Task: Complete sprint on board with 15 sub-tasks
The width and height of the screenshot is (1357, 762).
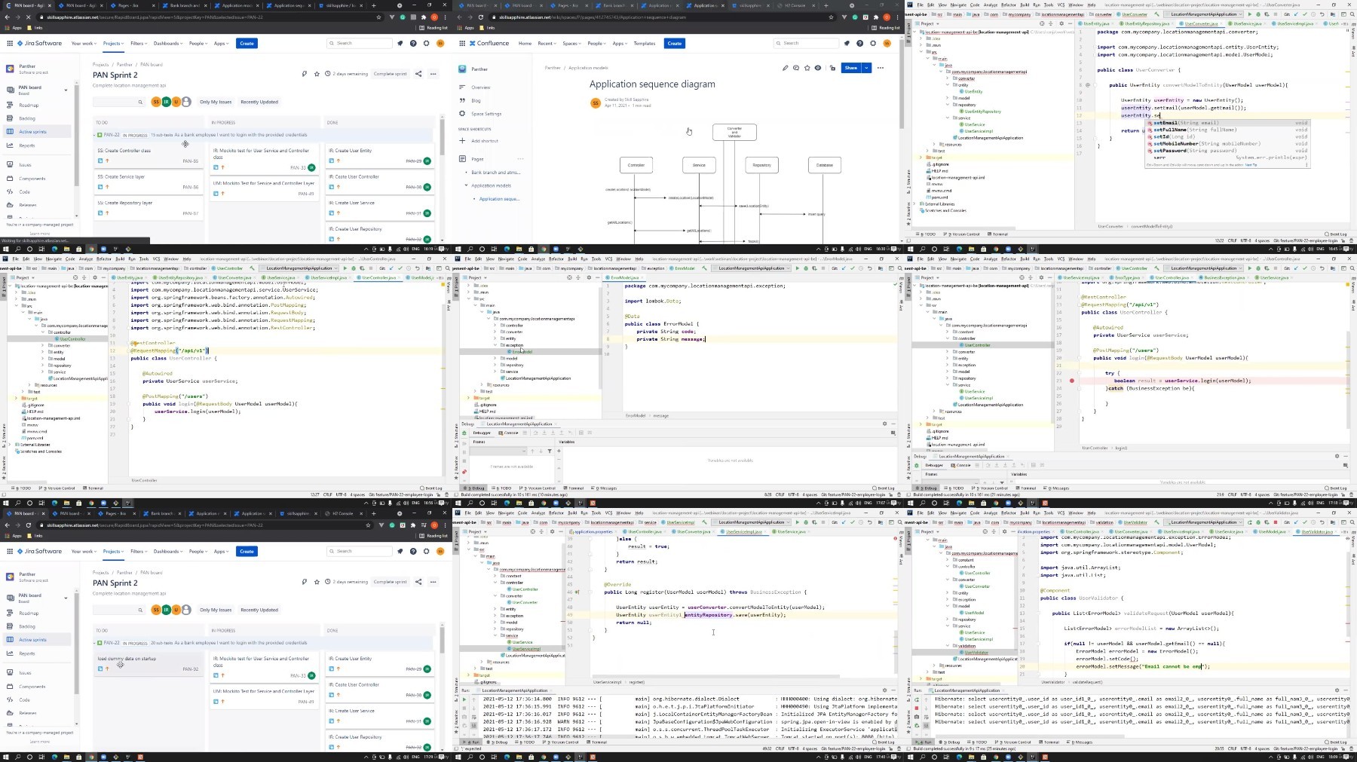Action: 391,74
